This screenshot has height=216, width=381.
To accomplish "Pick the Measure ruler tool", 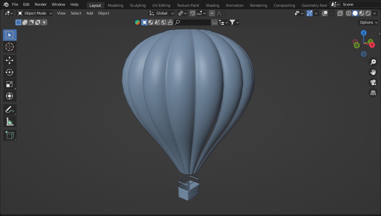I will tap(10, 121).
